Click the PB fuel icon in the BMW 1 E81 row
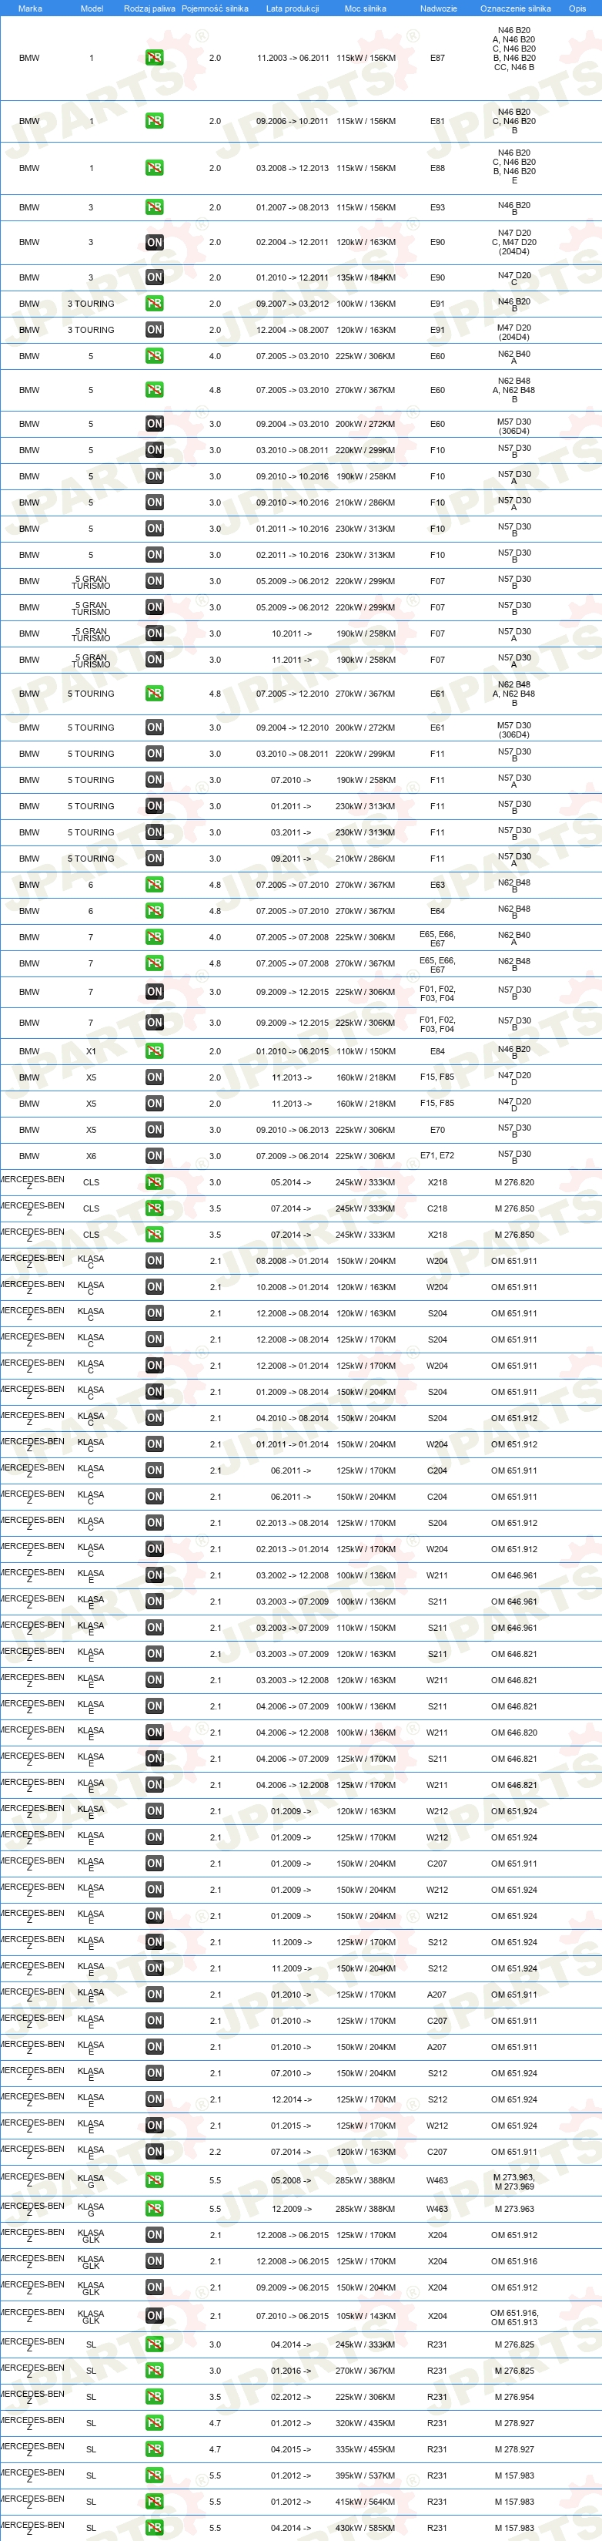The height and width of the screenshot is (2541, 602). [x=155, y=121]
